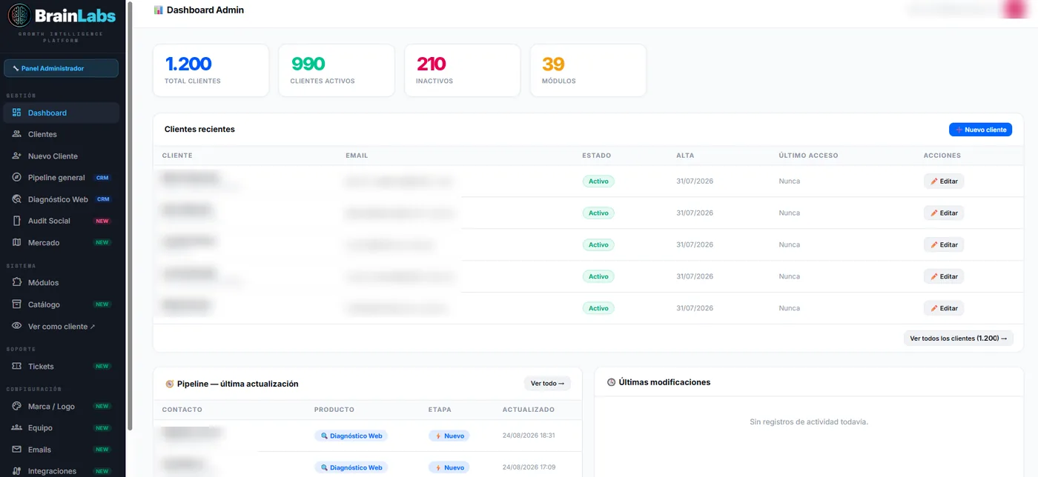This screenshot has width=1038, height=477.
Task: Click Ver todos los clientes (1.200) button
Action: click(959, 338)
